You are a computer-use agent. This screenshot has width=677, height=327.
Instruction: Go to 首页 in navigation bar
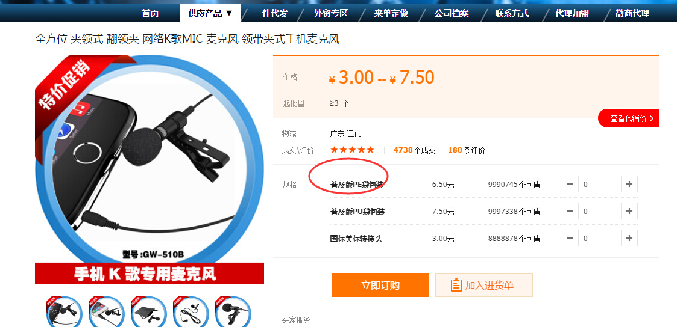[x=150, y=13]
